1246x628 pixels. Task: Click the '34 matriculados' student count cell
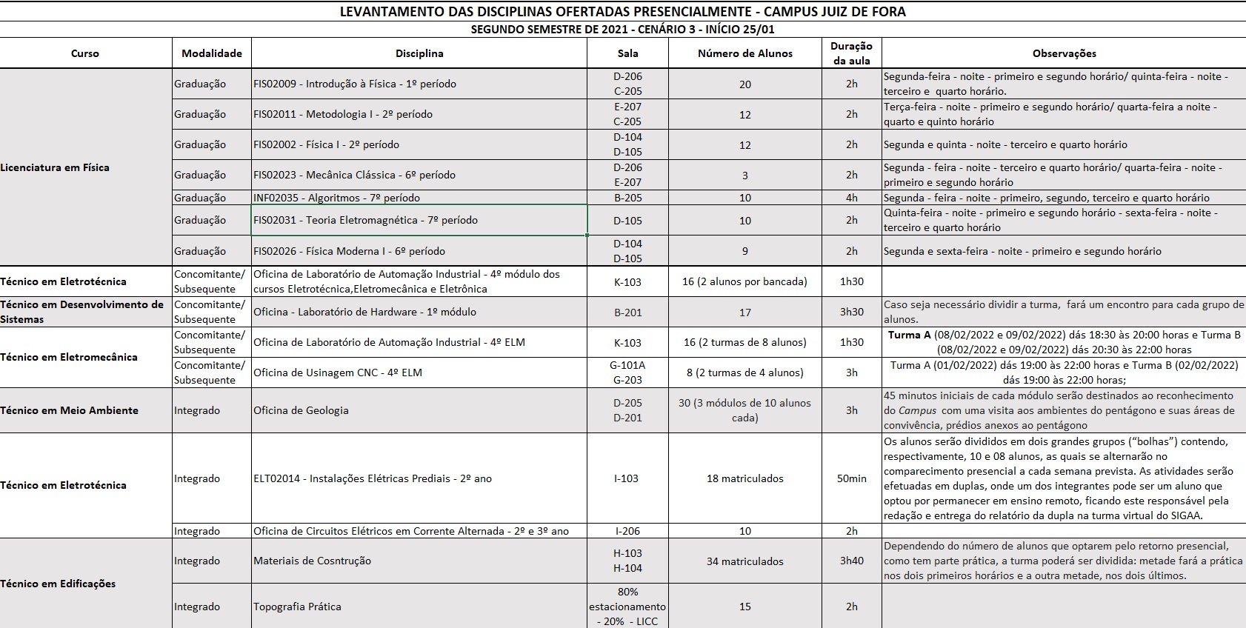[744, 561]
